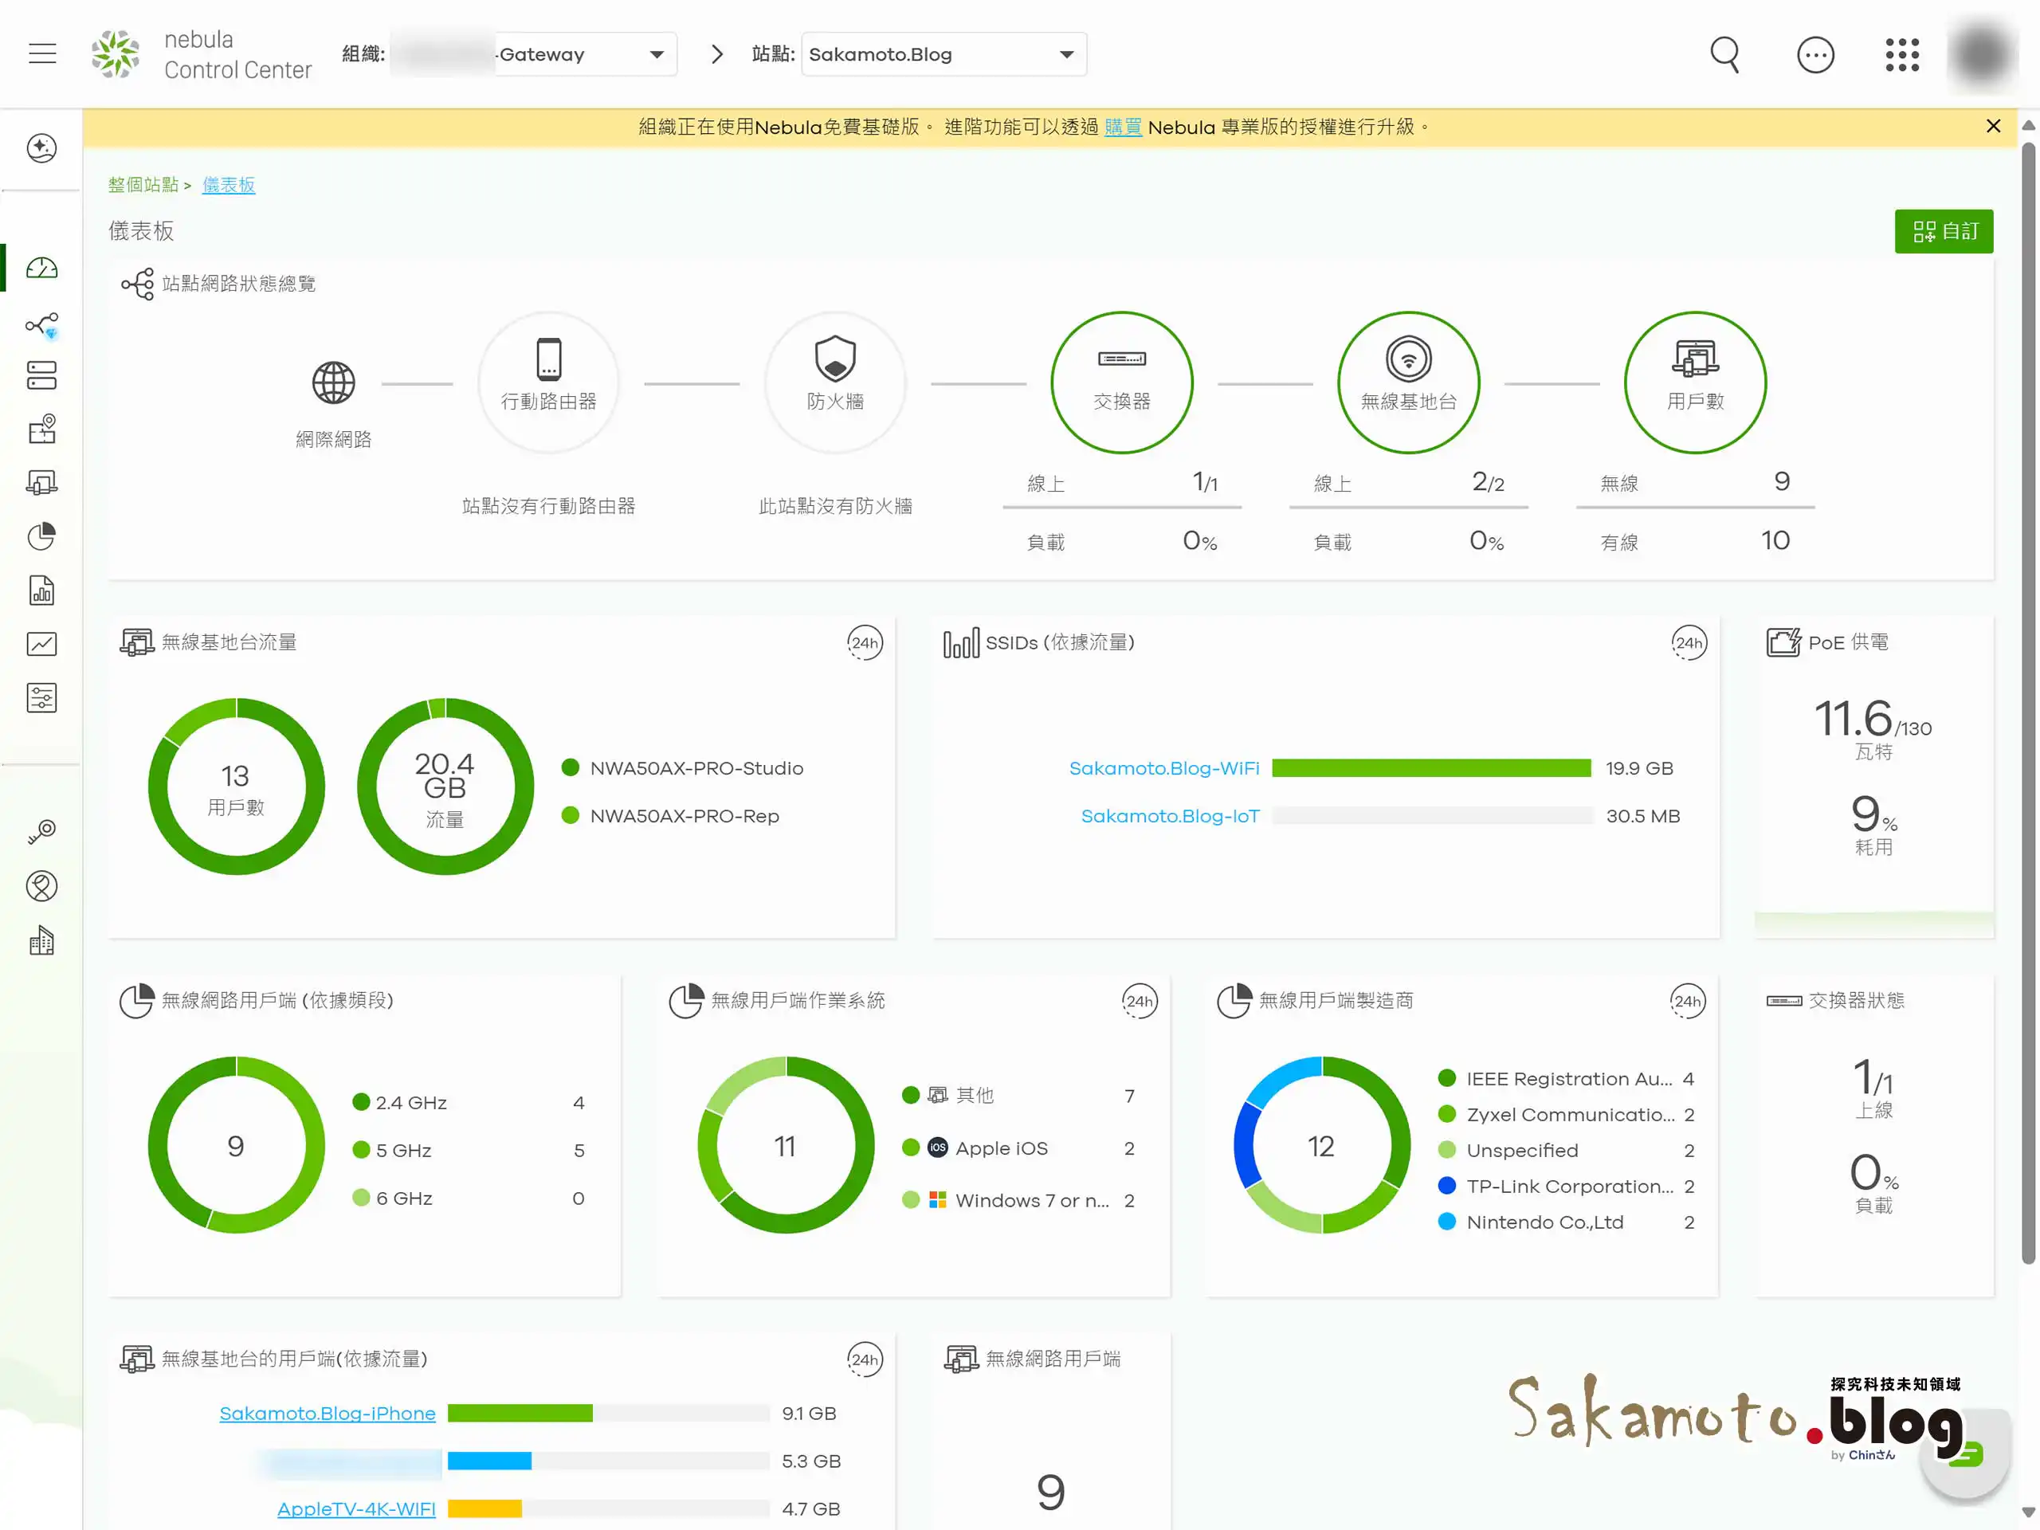Open the chat bubble messages icon
This screenshot has width=2040, height=1530.
tap(1815, 54)
